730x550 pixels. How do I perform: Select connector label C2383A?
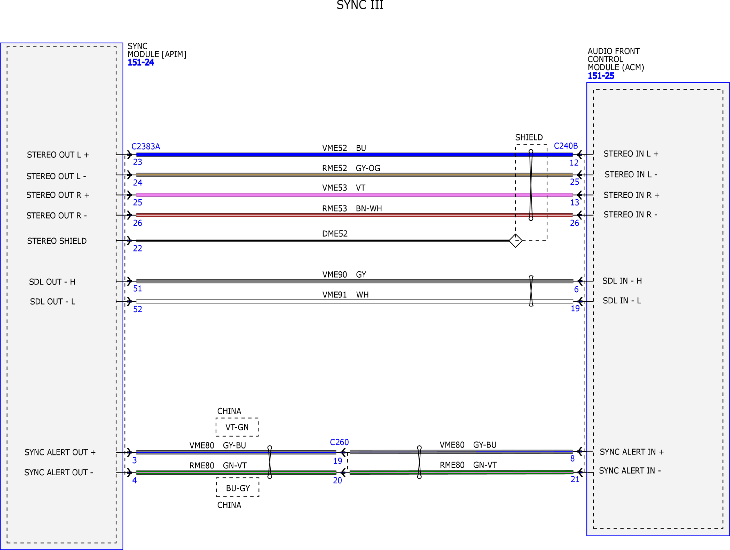(x=146, y=146)
